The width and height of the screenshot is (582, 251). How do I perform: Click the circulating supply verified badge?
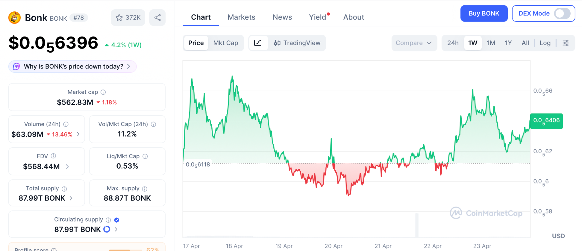tap(117, 220)
